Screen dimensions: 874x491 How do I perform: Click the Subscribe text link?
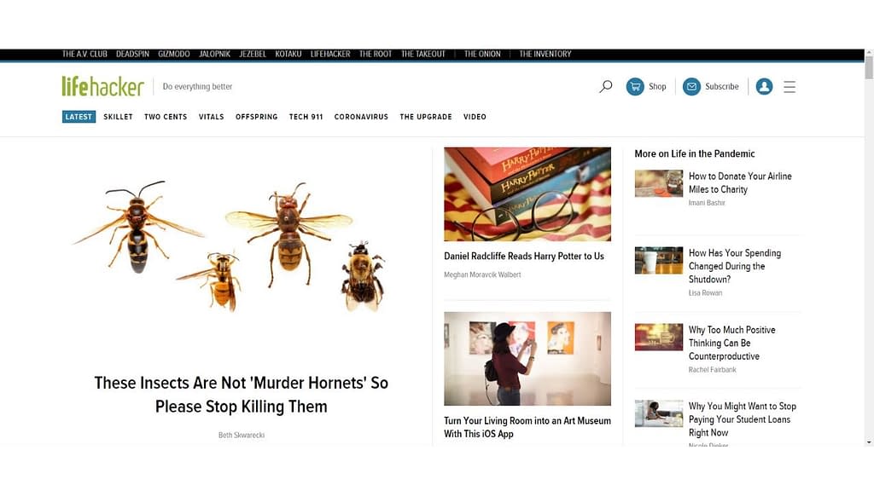[x=722, y=86]
